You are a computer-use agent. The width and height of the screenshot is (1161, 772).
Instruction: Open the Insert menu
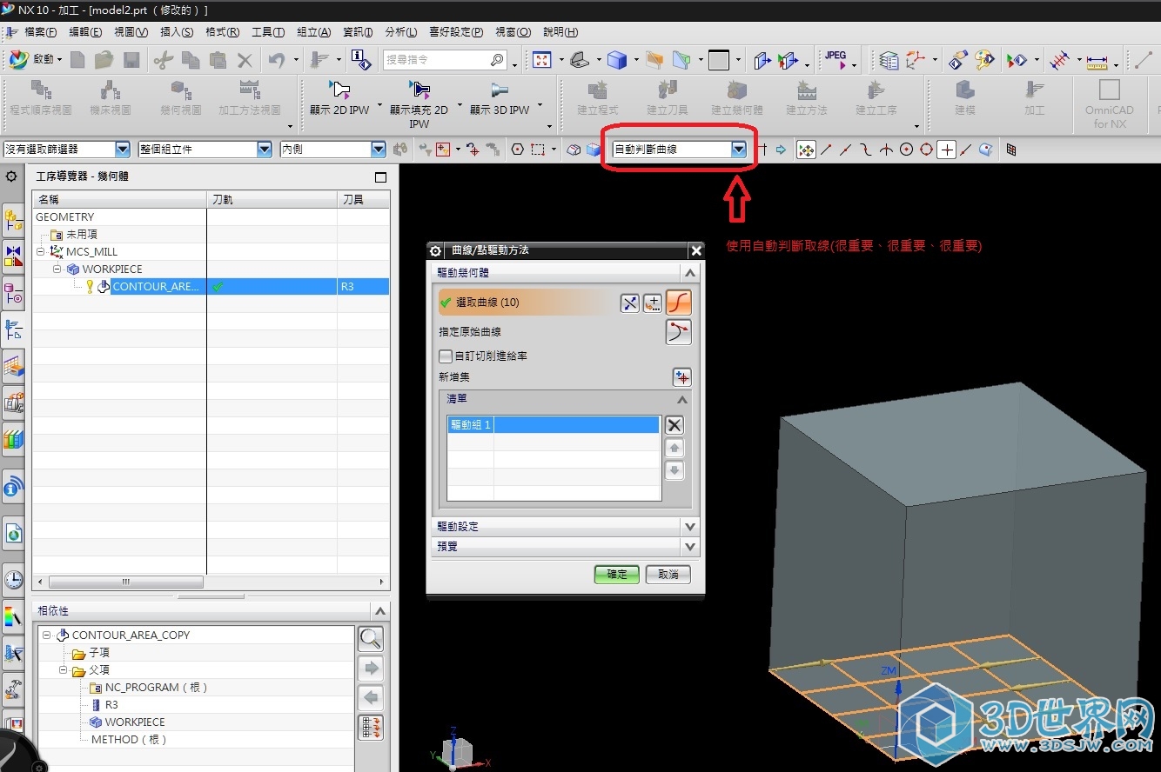tap(177, 32)
